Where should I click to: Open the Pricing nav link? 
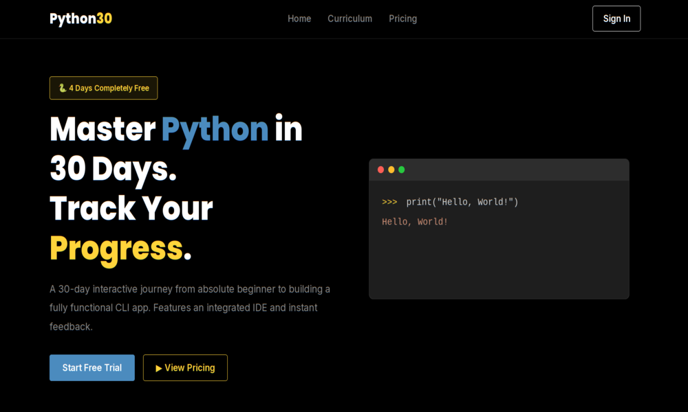pyautogui.click(x=402, y=19)
